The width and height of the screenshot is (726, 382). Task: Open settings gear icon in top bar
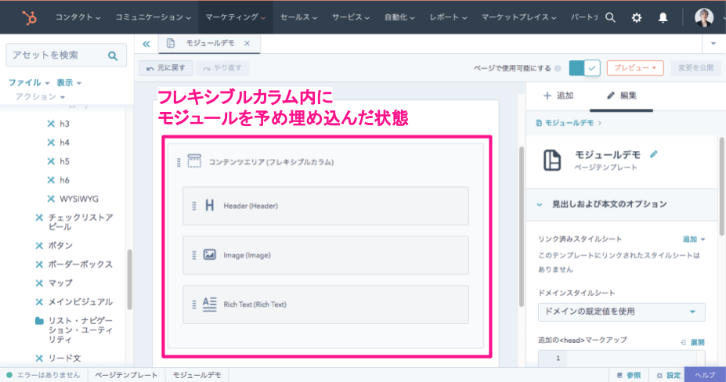pyautogui.click(x=637, y=17)
